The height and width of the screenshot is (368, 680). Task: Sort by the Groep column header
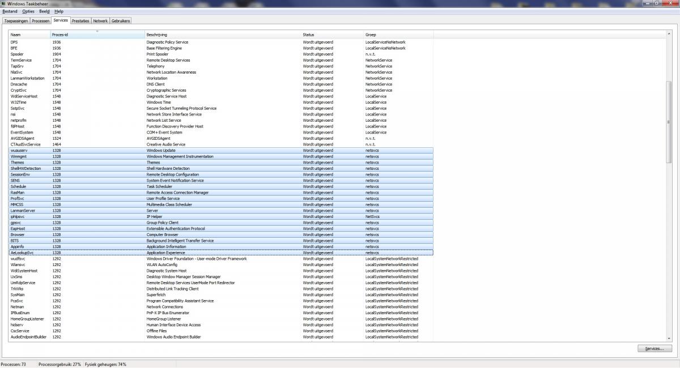coord(399,35)
